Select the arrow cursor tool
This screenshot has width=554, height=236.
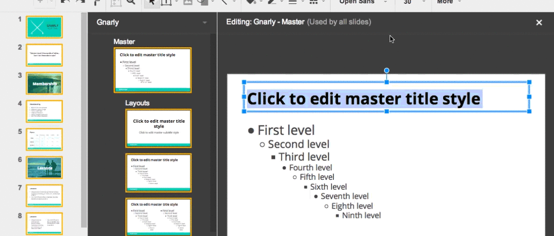click(x=152, y=2)
